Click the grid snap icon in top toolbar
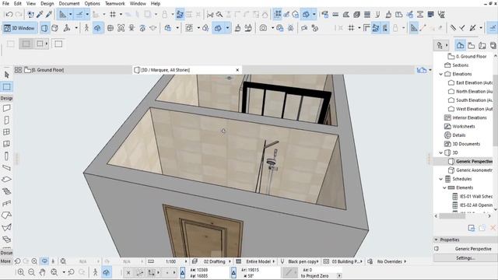 coord(113,14)
